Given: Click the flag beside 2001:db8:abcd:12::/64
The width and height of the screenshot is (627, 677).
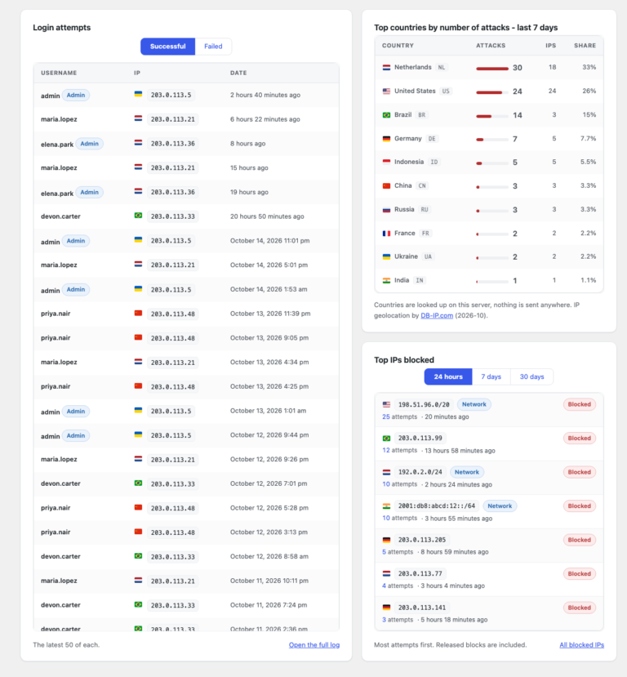Looking at the screenshot, I should pyautogui.click(x=387, y=506).
